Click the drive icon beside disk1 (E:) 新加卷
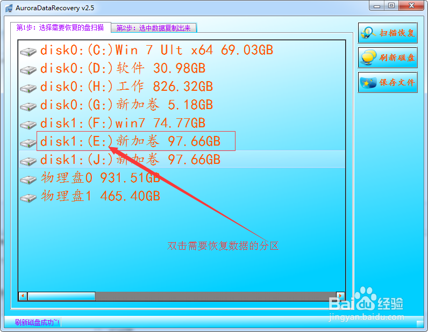This screenshot has width=428, height=332. (x=28, y=143)
